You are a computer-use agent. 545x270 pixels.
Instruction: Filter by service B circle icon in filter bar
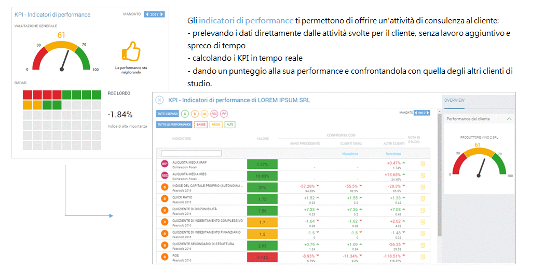(195, 114)
